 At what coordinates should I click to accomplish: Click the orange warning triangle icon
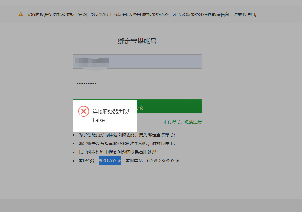click(21, 14)
